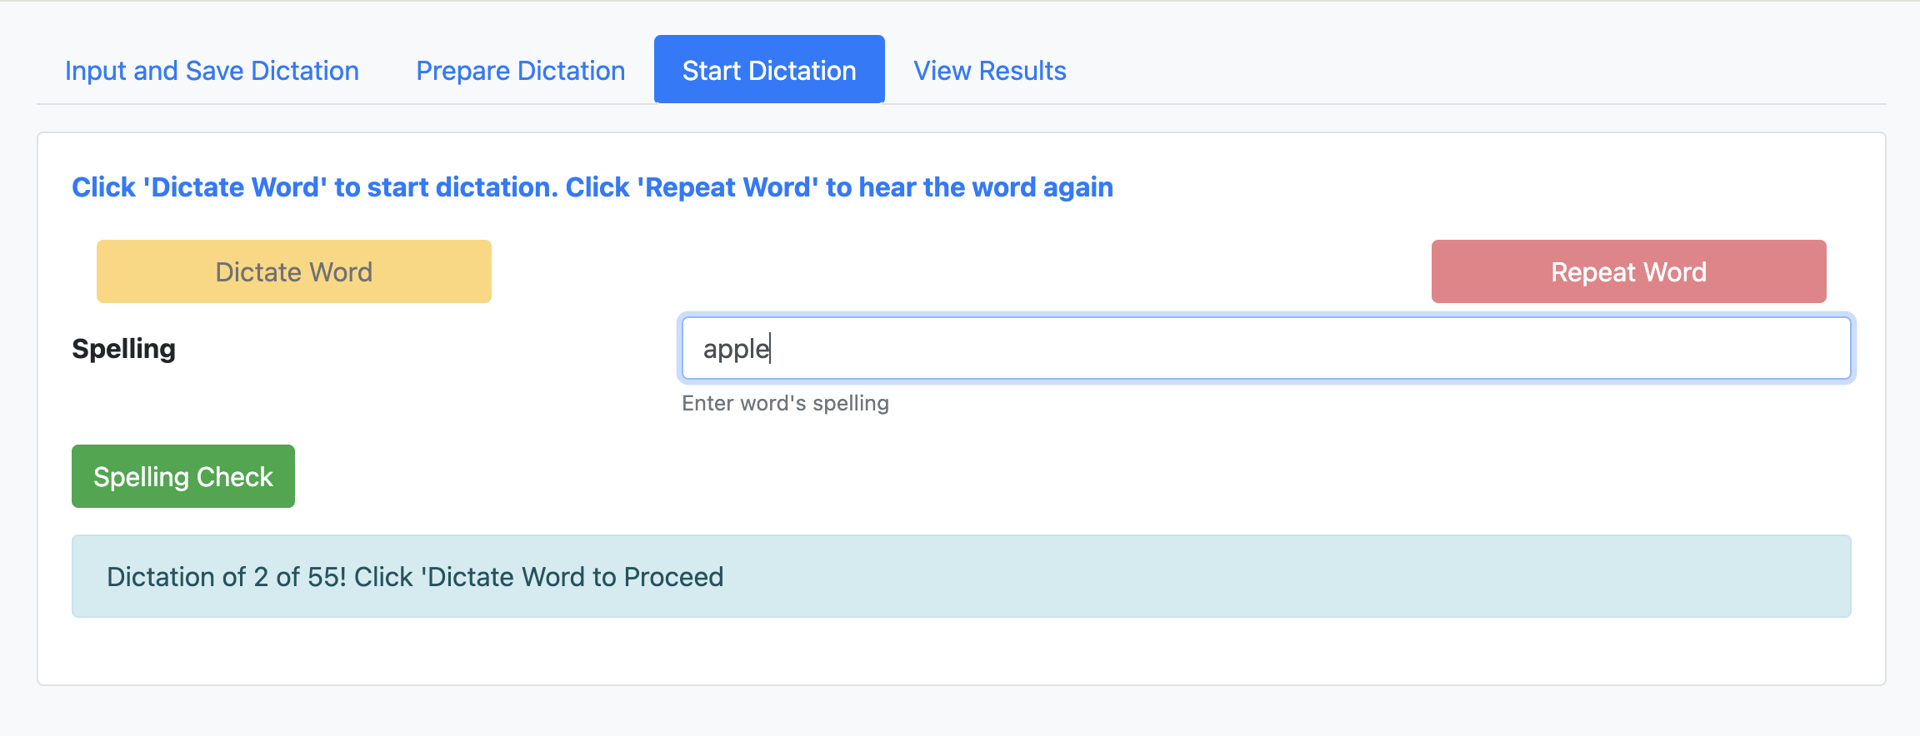This screenshot has height=736, width=1920.
Task: Click the Spelling label
Action: point(123,348)
